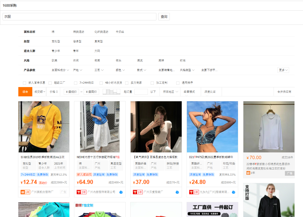Choose the 宽松型 fit filter
Viewport: 303px width, 217px height.
(56, 41)
